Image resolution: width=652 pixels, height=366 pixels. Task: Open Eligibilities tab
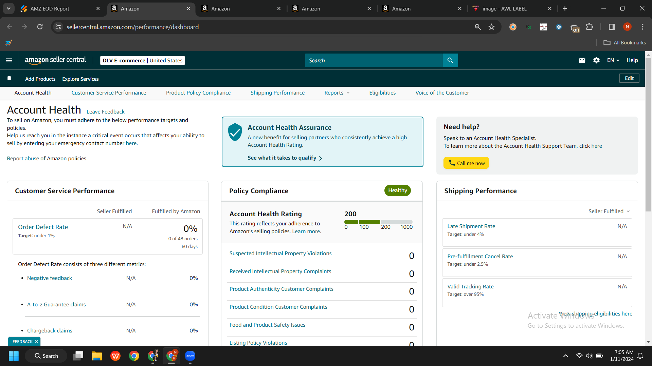pyautogui.click(x=382, y=93)
